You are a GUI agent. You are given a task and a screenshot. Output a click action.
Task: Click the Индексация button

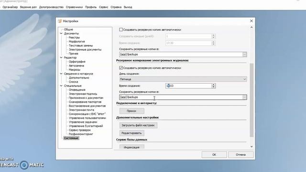[x=132, y=147]
